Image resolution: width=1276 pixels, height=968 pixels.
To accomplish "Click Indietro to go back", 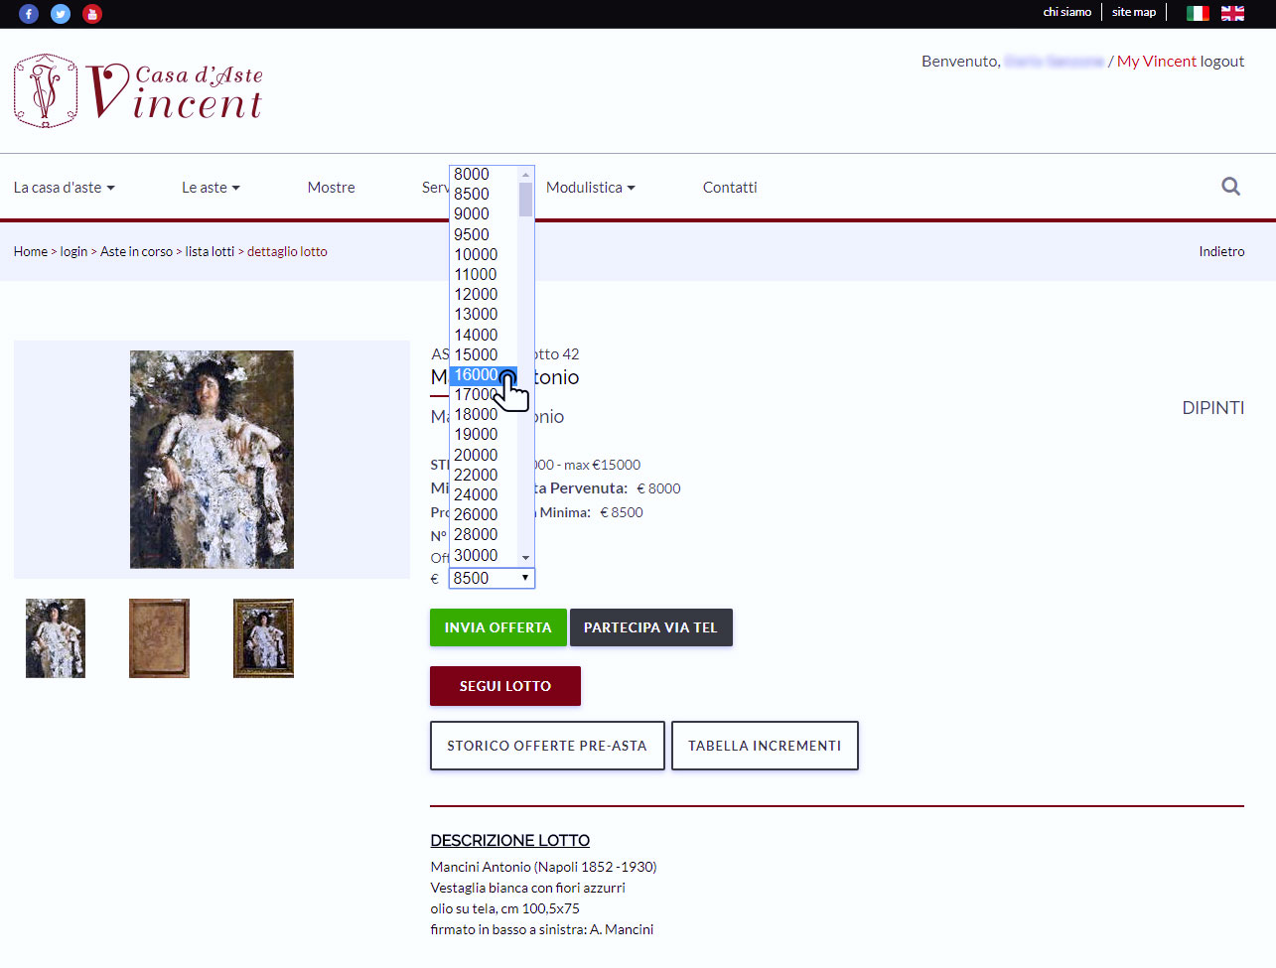I will coord(1221,251).
